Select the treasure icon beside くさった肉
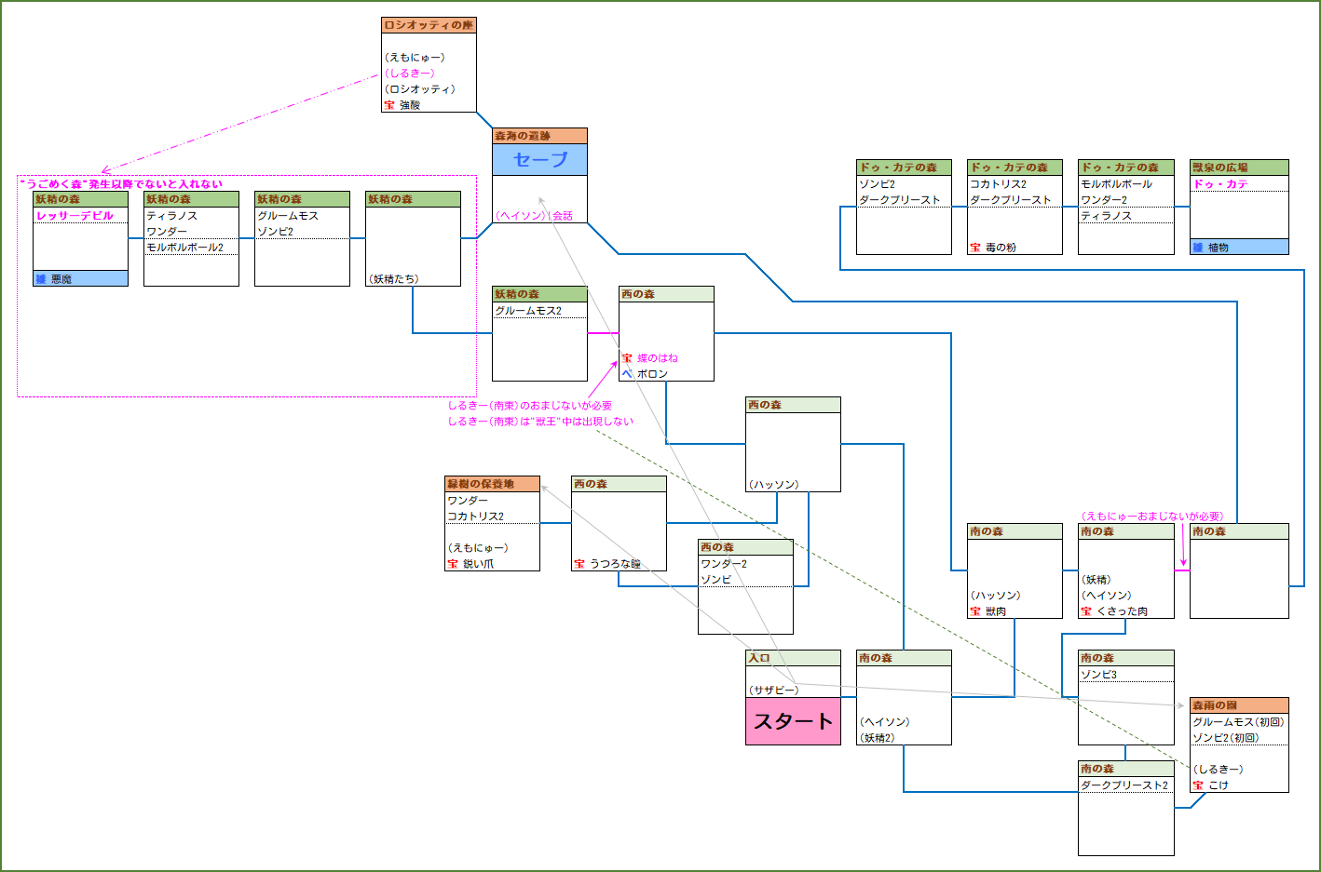Image resolution: width=1321 pixels, height=872 pixels. click(x=1085, y=611)
